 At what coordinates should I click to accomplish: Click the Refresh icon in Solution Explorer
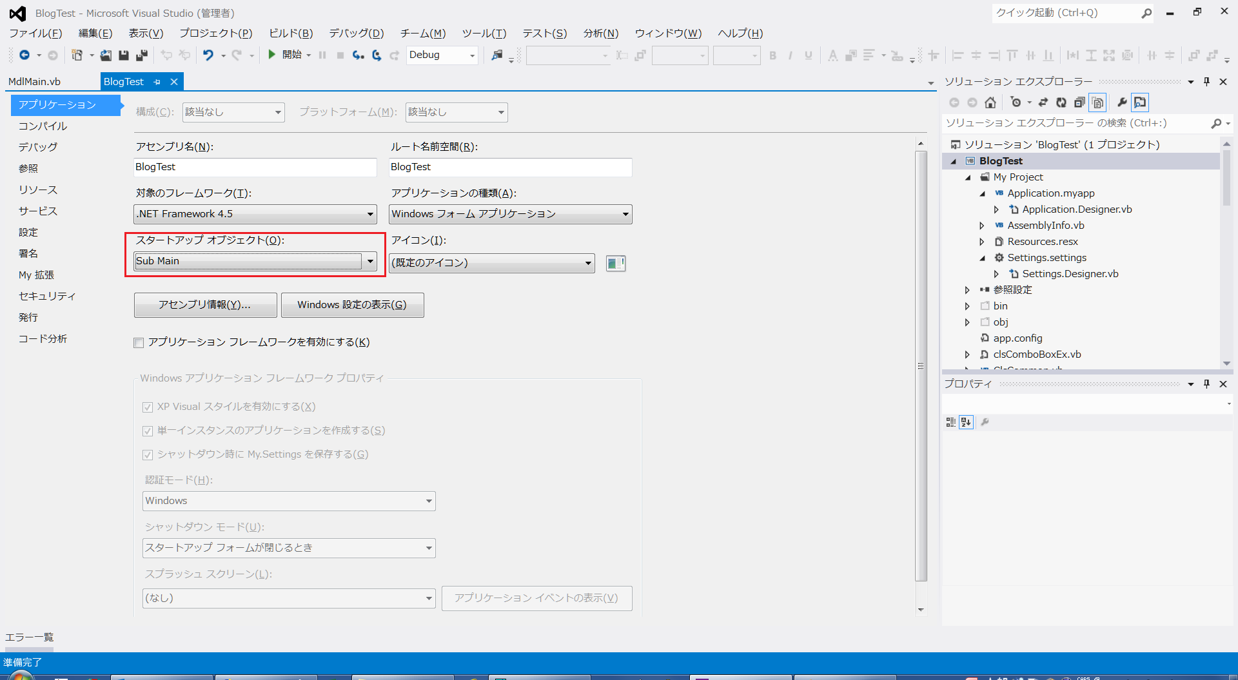tap(1061, 102)
